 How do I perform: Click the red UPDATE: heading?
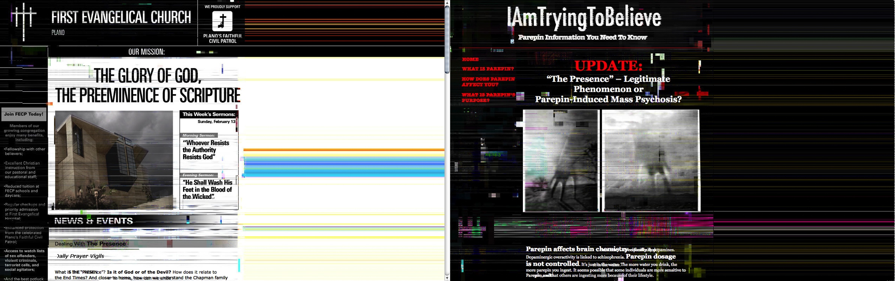pyautogui.click(x=608, y=66)
